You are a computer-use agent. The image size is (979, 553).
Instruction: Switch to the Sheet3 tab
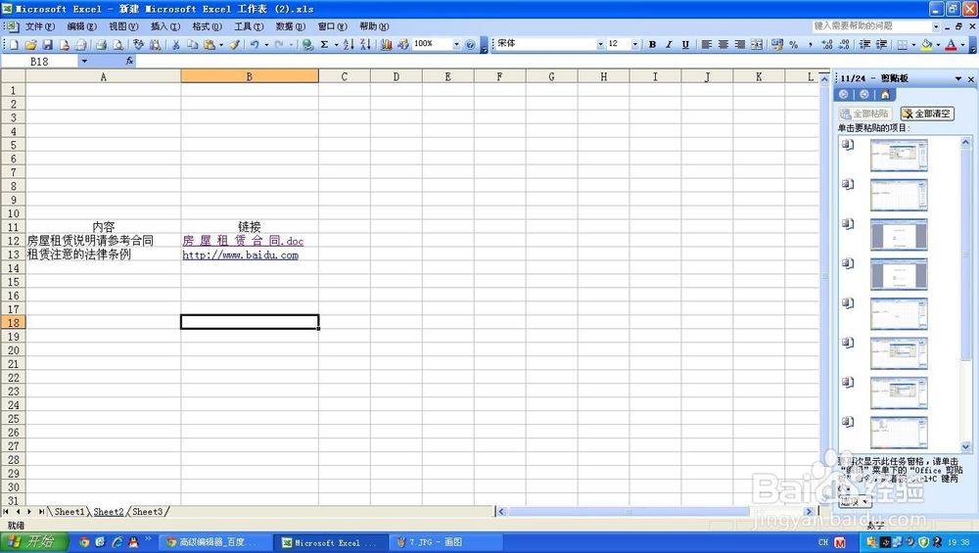tap(148, 512)
